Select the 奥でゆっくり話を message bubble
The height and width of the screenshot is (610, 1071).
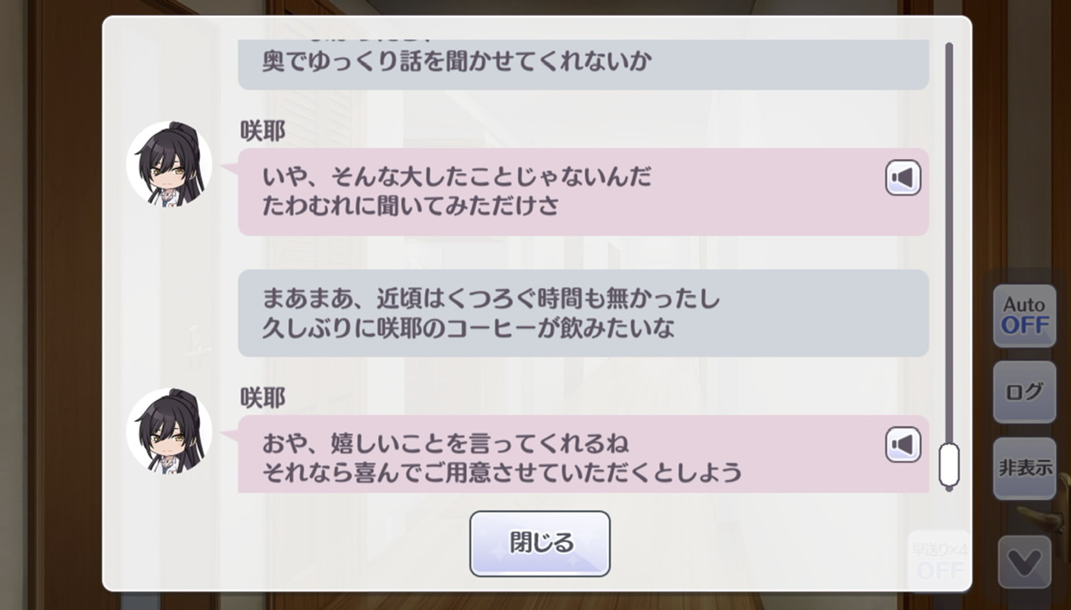point(583,64)
